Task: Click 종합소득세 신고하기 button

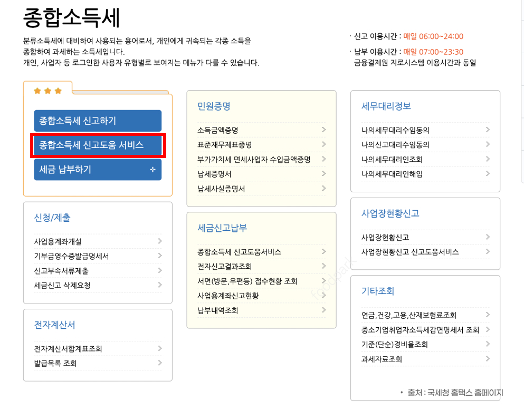Action: (x=98, y=121)
